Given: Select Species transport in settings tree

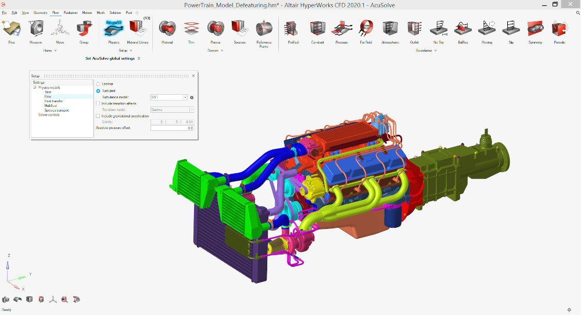Looking at the screenshot, I should pos(57,110).
